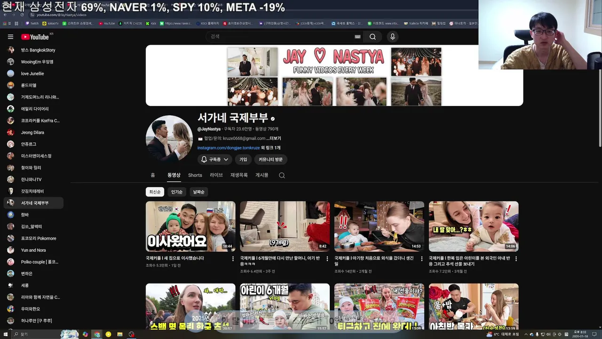Open the 치지직 CHZZK bookmark

(130, 23)
